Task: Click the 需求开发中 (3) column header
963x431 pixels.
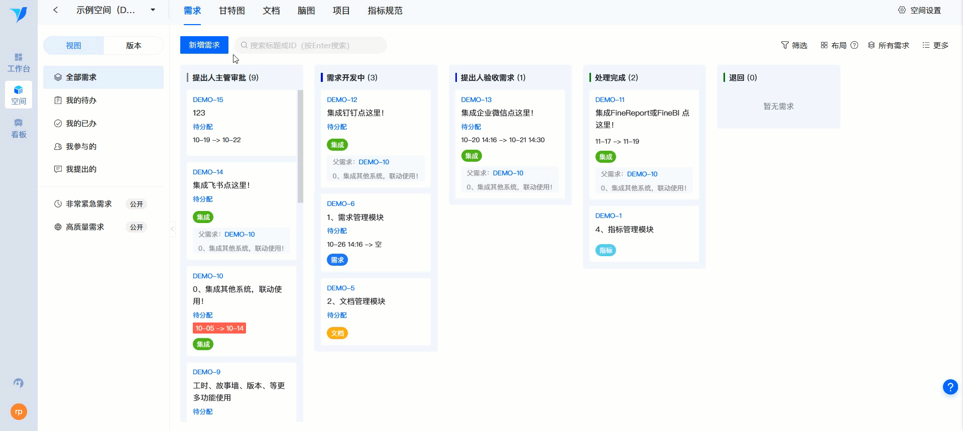Action: [x=352, y=77]
